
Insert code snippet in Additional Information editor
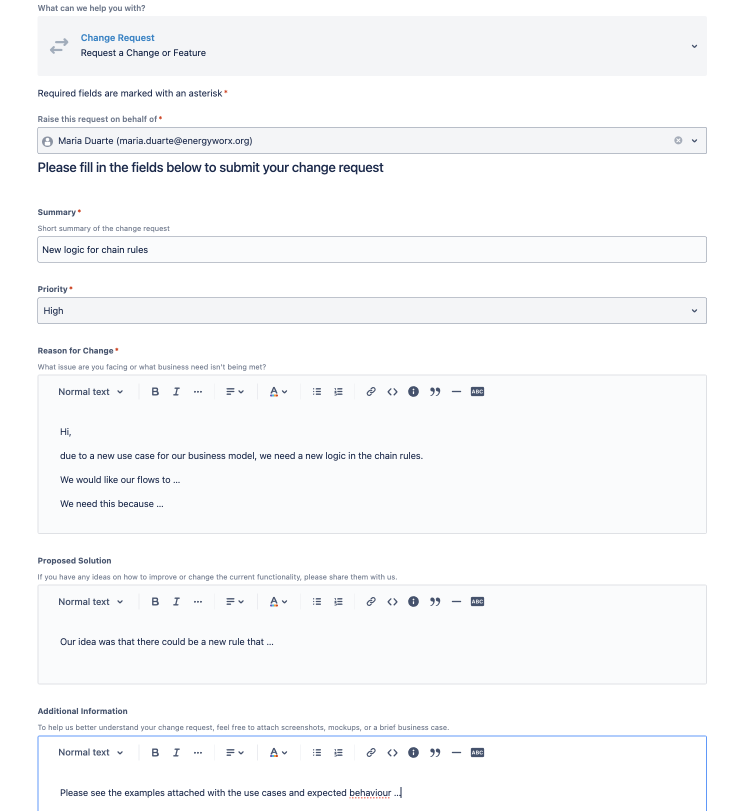tap(392, 753)
